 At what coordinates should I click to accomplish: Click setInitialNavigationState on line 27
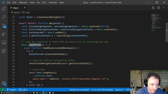(x=45, y=63)
